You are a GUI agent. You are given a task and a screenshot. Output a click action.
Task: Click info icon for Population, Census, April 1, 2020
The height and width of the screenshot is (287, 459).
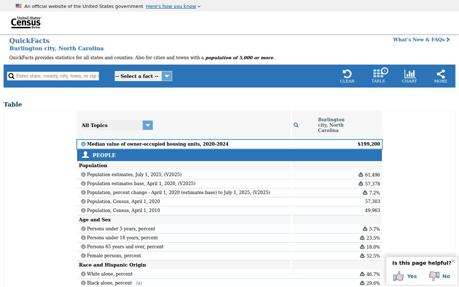point(83,202)
